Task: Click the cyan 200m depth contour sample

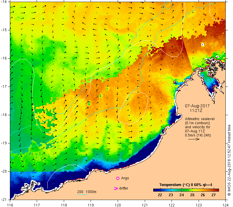Action: tap(82, 194)
